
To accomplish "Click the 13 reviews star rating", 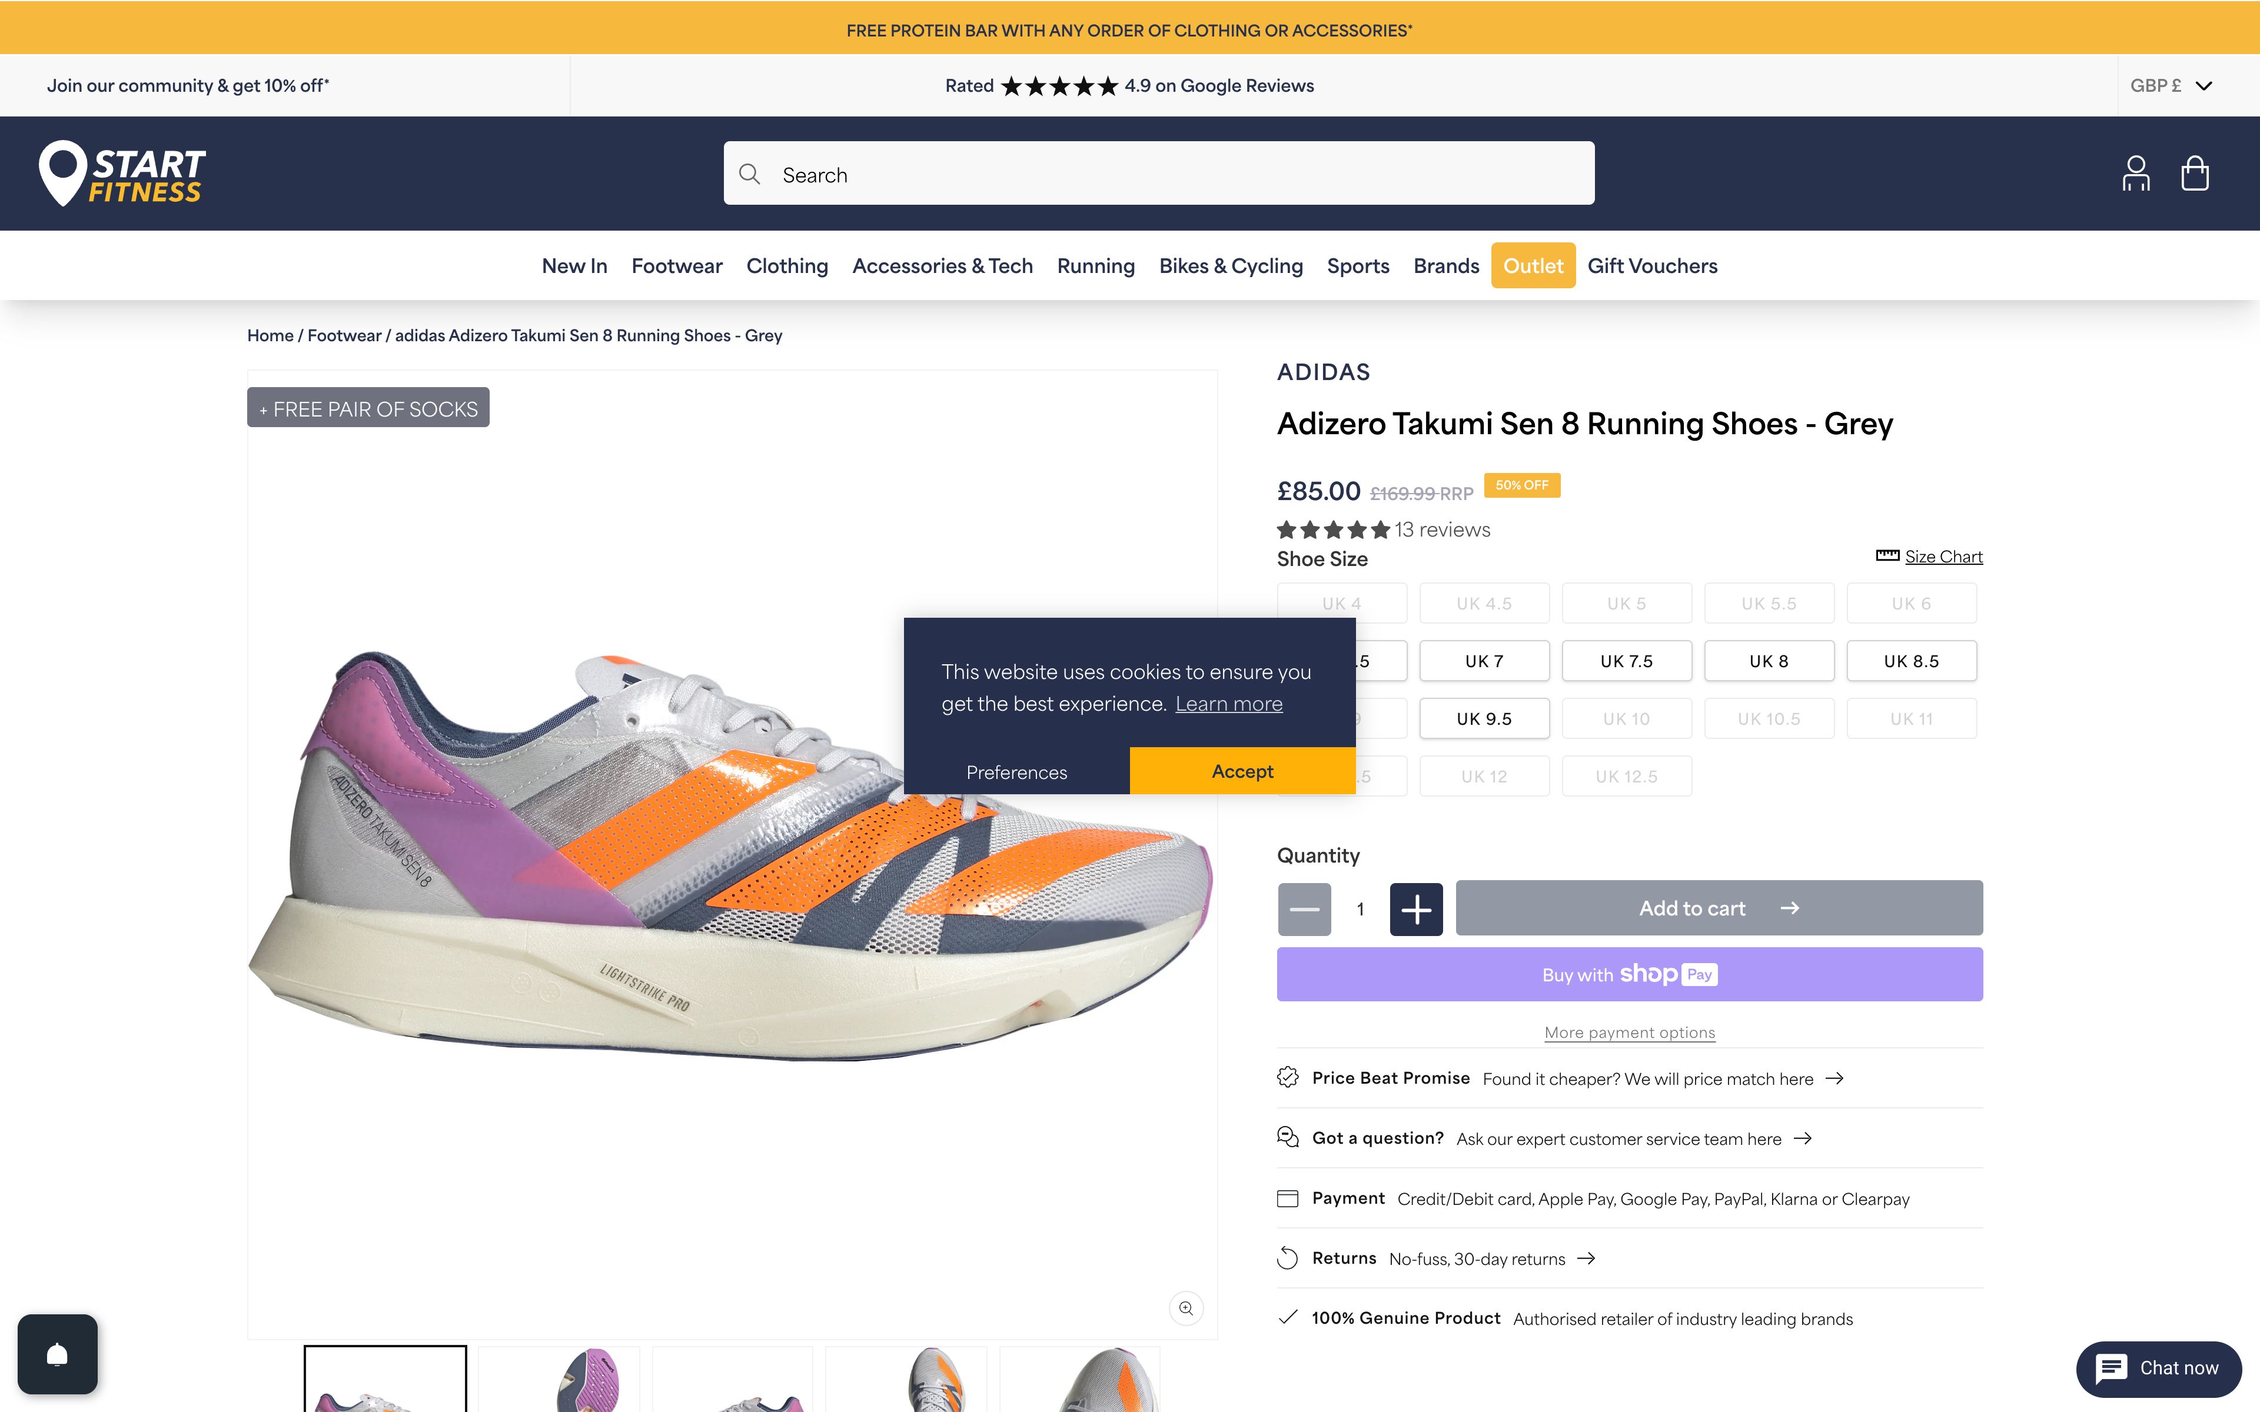I will (1382, 528).
